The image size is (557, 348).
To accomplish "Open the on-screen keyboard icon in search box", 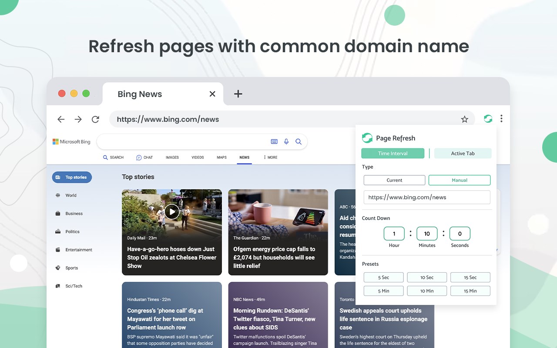I will 274,141.
